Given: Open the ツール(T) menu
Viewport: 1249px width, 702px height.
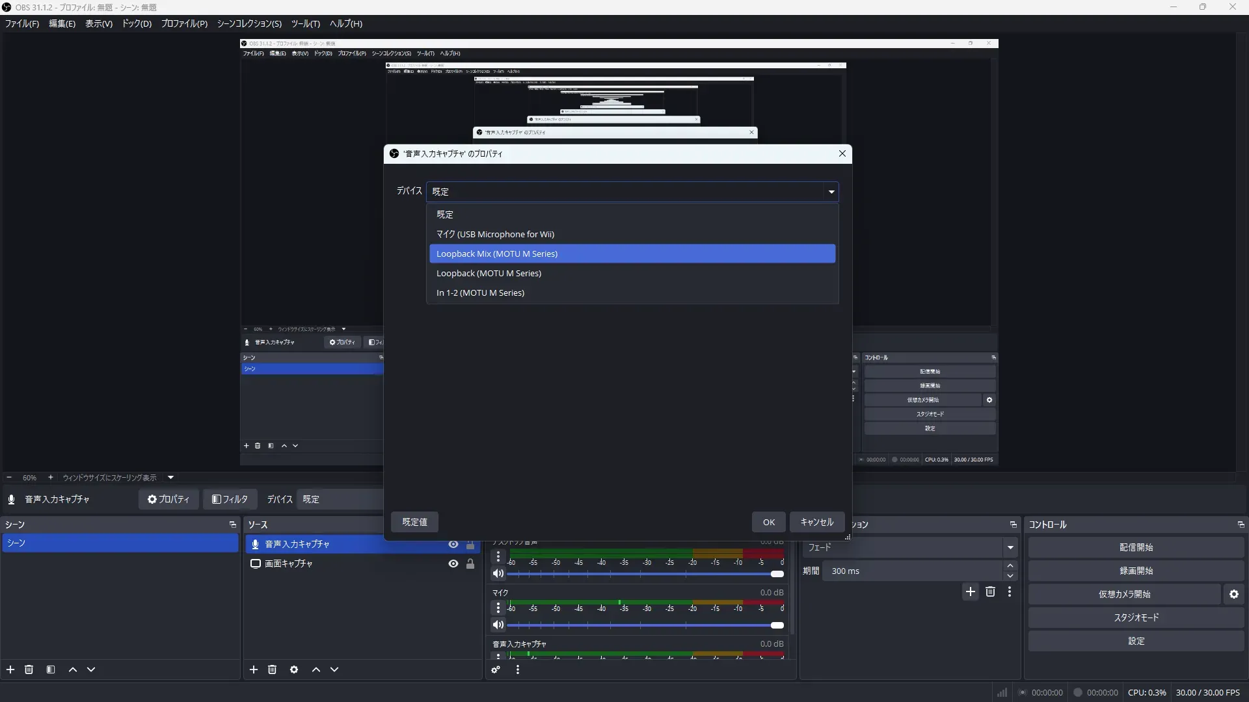Looking at the screenshot, I should point(305,23).
